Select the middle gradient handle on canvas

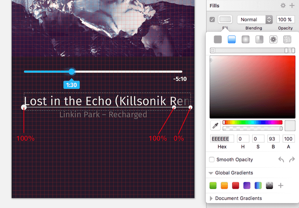pyautogui.click(x=174, y=107)
